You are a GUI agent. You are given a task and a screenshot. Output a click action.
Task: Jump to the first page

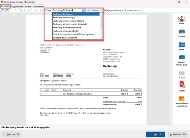(24, 10)
